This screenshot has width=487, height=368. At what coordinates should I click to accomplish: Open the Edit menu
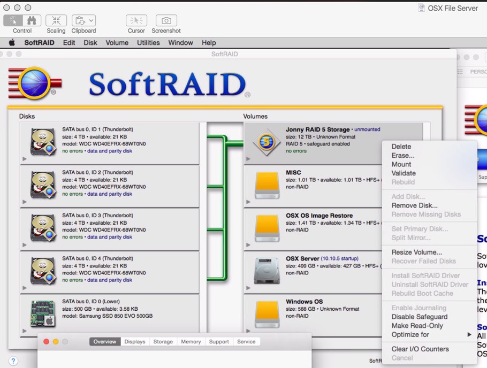pyautogui.click(x=69, y=43)
